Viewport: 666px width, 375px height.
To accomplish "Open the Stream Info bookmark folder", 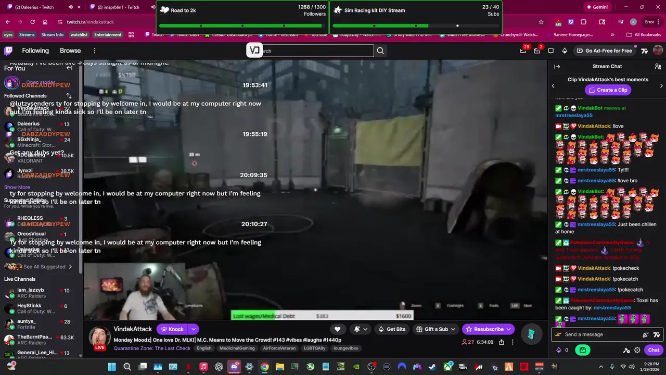I will pos(53,35).
